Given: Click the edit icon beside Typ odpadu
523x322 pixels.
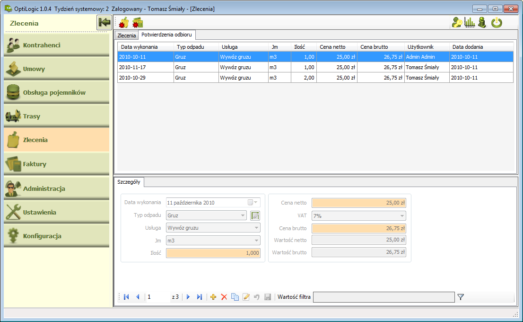Looking at the screenshot, I should click(255, 216).
